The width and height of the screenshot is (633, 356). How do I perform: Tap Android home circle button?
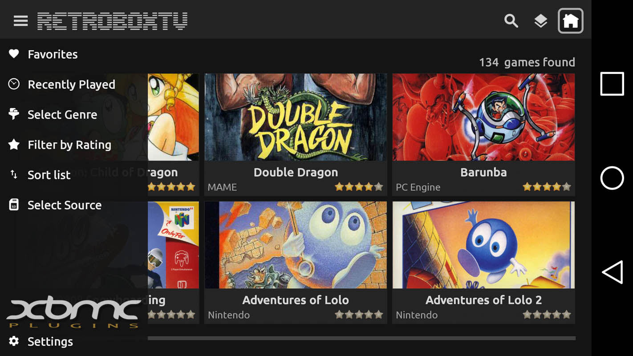tap(612, 178)
